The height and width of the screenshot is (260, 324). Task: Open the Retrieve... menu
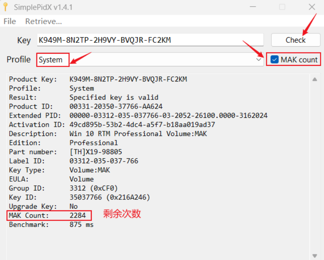point(43,21)
